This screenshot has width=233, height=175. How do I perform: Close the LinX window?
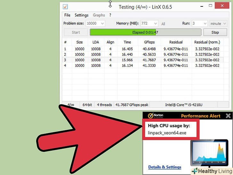coord(222,6)
